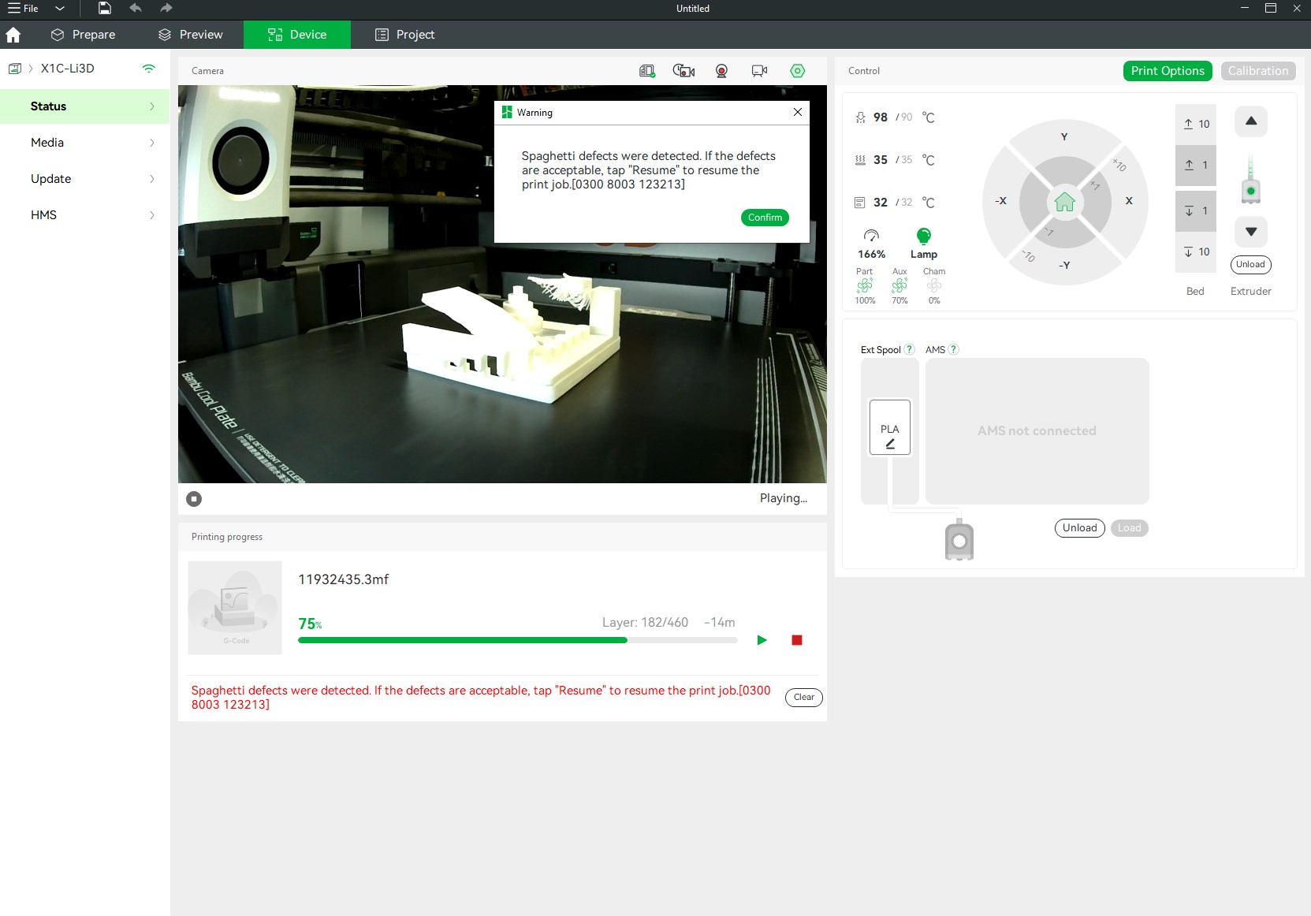Viewport: 1311px width, 916px height.
Task: Stop the camera live stream
Action: pyautogui.click(x=194, y=499)
